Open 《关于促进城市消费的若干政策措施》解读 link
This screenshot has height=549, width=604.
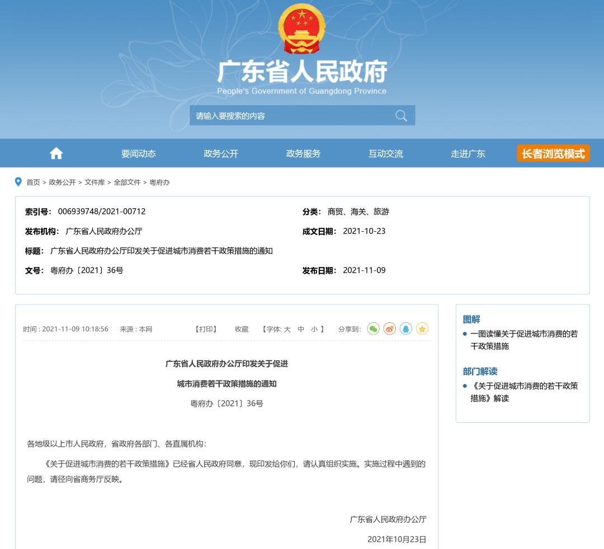524,392
